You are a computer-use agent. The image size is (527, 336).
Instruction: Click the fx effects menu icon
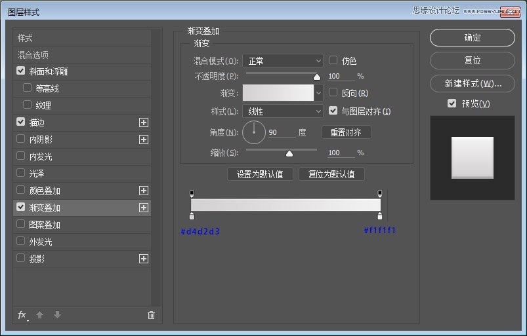tap(22, 315)
